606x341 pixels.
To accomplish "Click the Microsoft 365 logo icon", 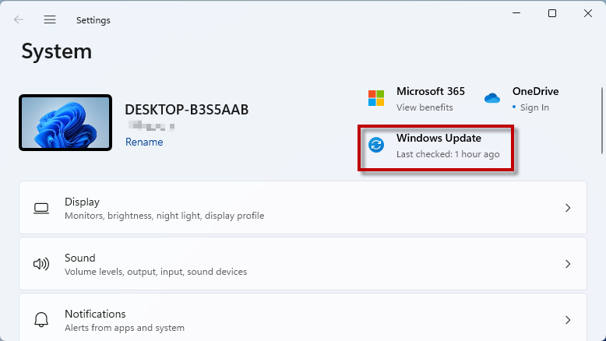I will (376, 98).
